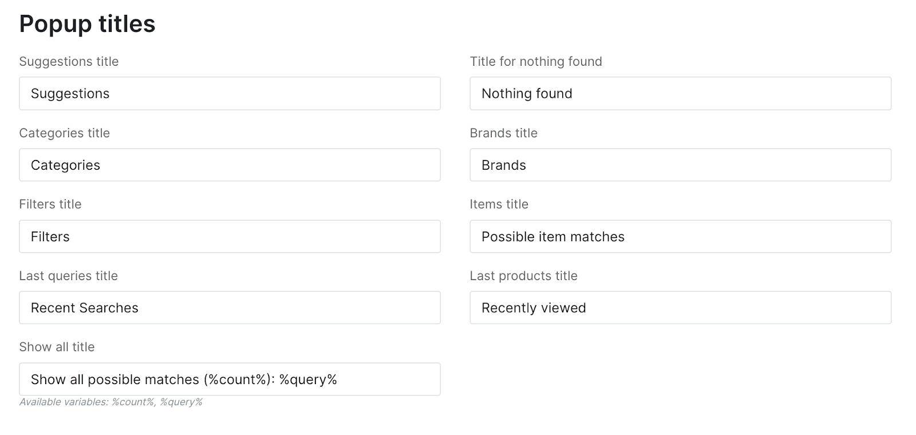Focus the 'Show all possible matches' input
The image size is (916, 435).
[x=229, y=380]
